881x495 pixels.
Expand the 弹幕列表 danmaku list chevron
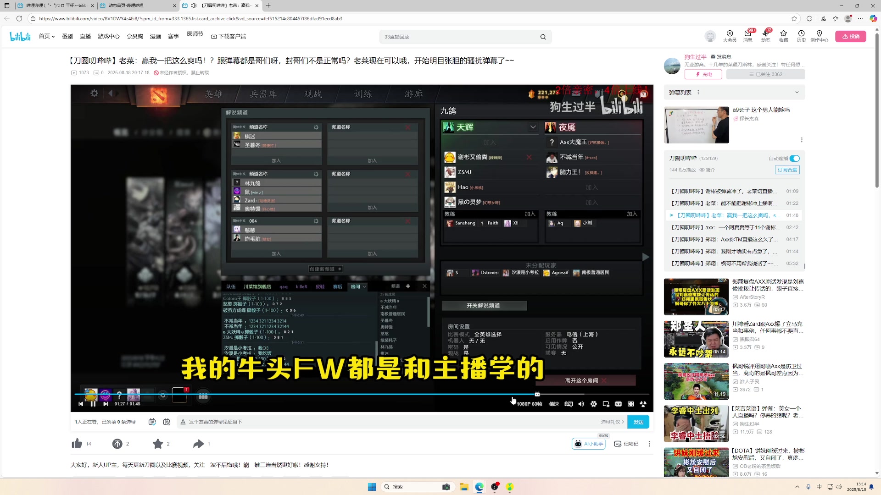[797, 92]
